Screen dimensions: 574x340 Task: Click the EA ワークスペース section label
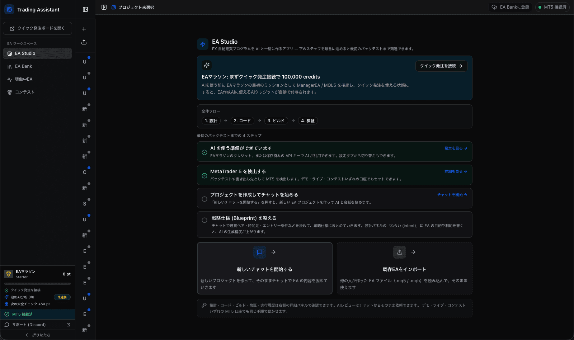pyautogui.click(x=22, y=43)
